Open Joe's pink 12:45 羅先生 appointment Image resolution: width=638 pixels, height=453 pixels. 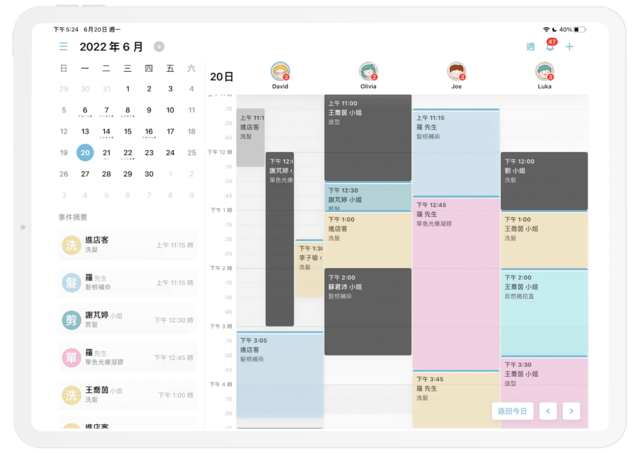pos(456,282)
